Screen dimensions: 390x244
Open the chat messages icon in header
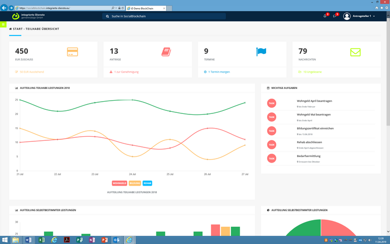334,16
